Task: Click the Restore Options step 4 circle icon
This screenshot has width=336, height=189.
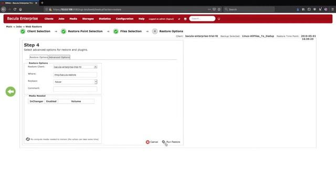Action: (x=155, y=31)
